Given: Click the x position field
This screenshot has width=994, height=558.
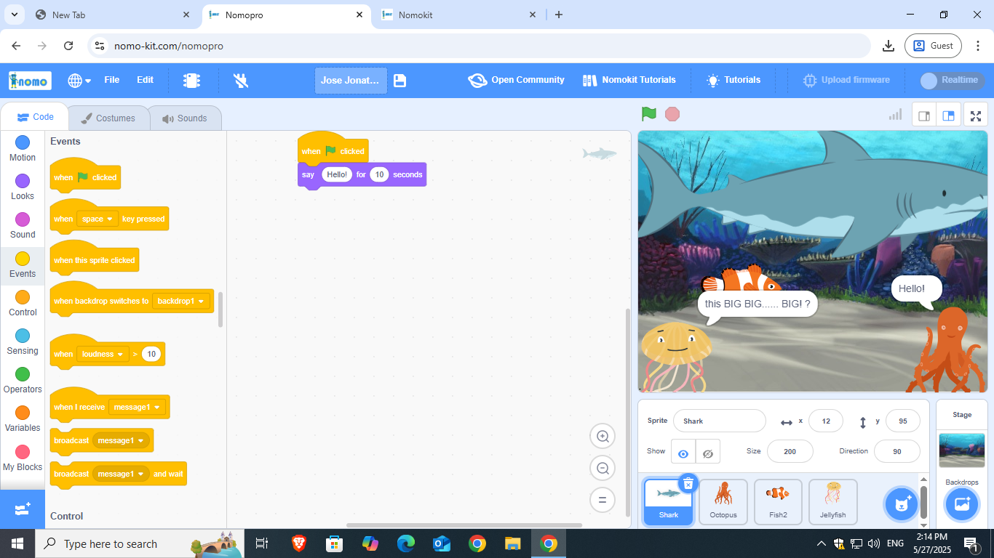Looking at the screenshot, I should (826, 421).
